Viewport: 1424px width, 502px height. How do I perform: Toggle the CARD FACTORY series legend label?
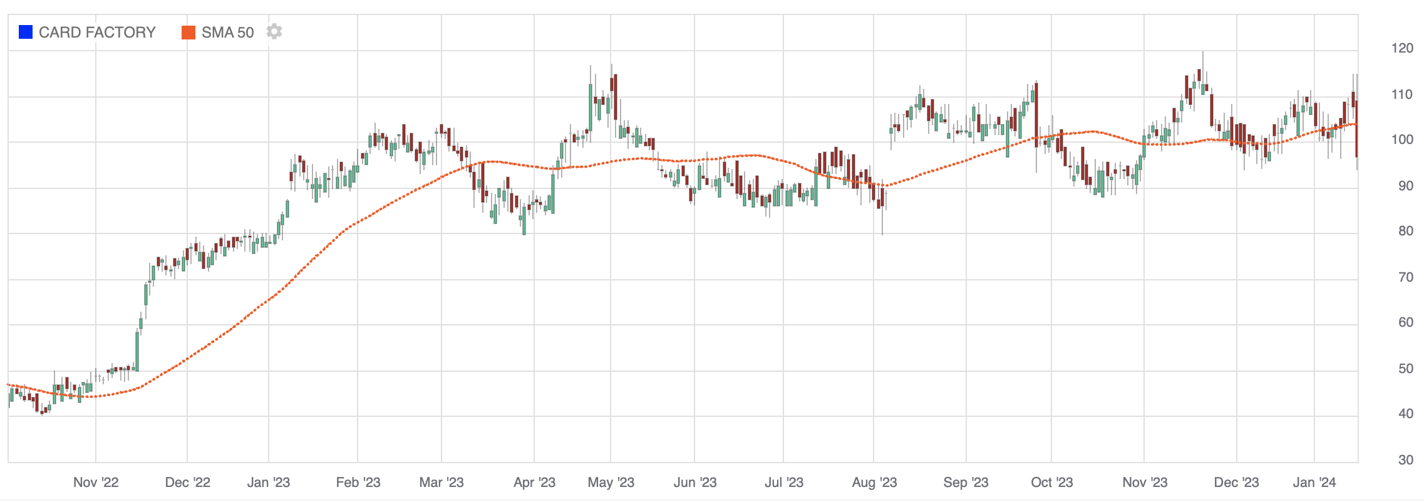coord(97,33)
